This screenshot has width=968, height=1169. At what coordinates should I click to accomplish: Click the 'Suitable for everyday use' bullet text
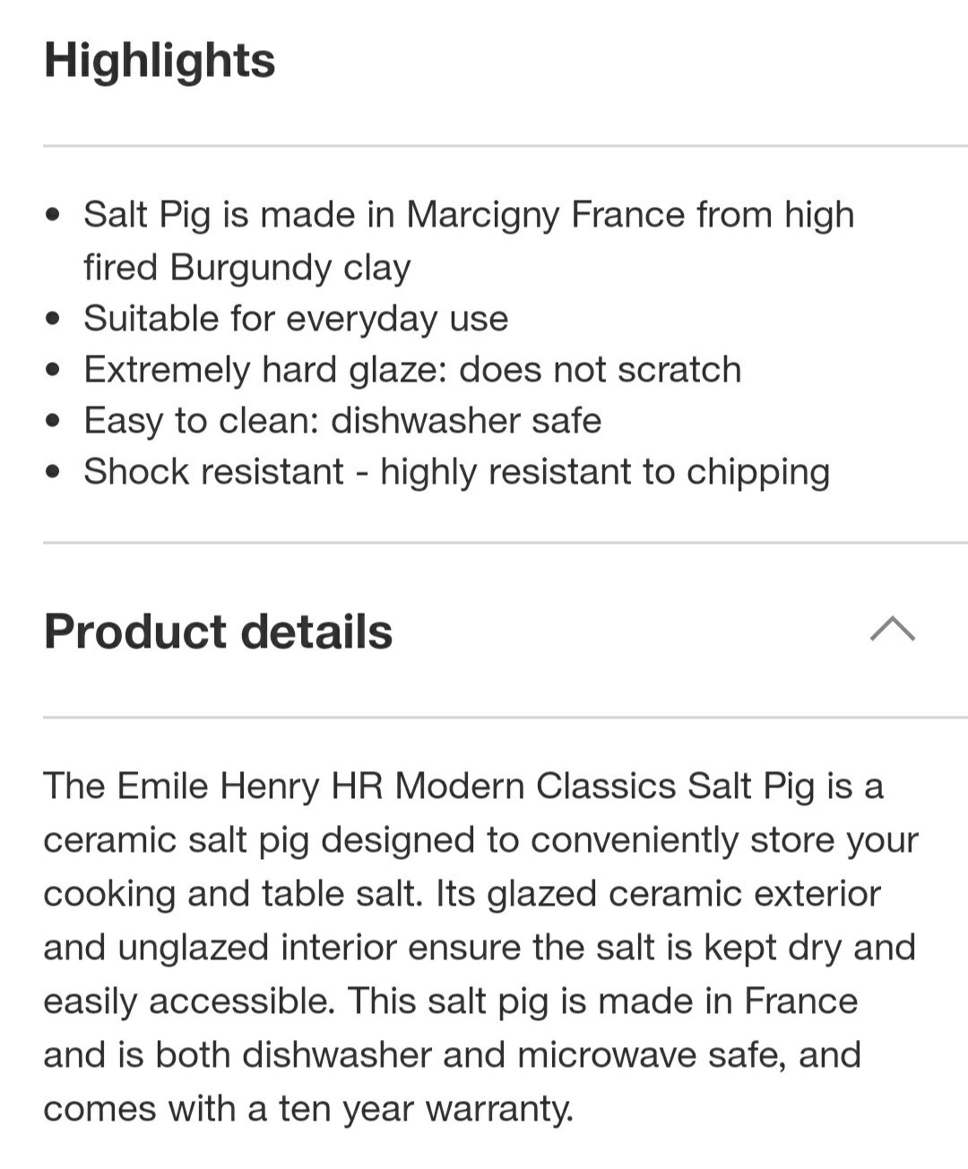[x=296, y=319]
